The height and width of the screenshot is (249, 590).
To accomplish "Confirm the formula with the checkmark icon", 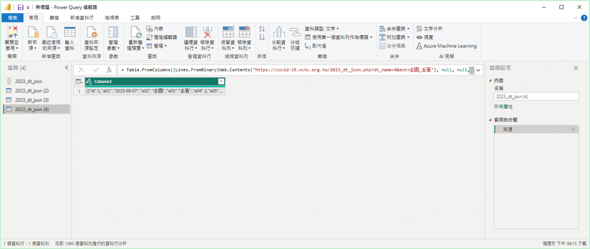I will 96,70.
